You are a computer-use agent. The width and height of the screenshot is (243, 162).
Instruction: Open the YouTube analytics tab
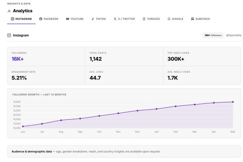tap(75, 19)
